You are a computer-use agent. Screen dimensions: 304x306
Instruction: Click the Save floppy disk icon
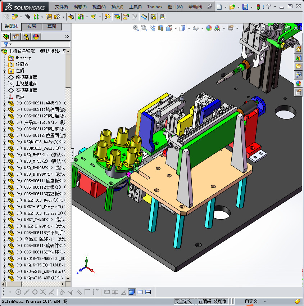point(245,7)
